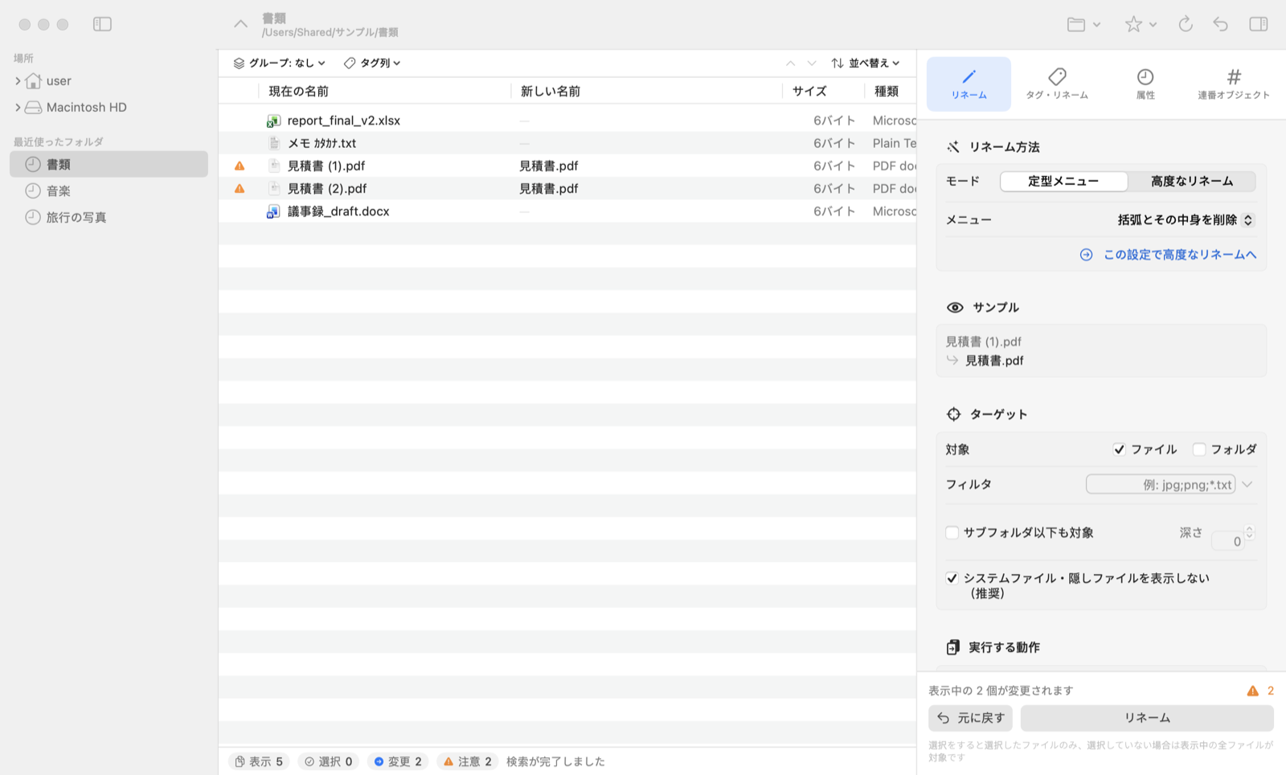1286x775 pixels.
Task: Click the 議事録_draft.docx file icon
Action: (273, 211)
